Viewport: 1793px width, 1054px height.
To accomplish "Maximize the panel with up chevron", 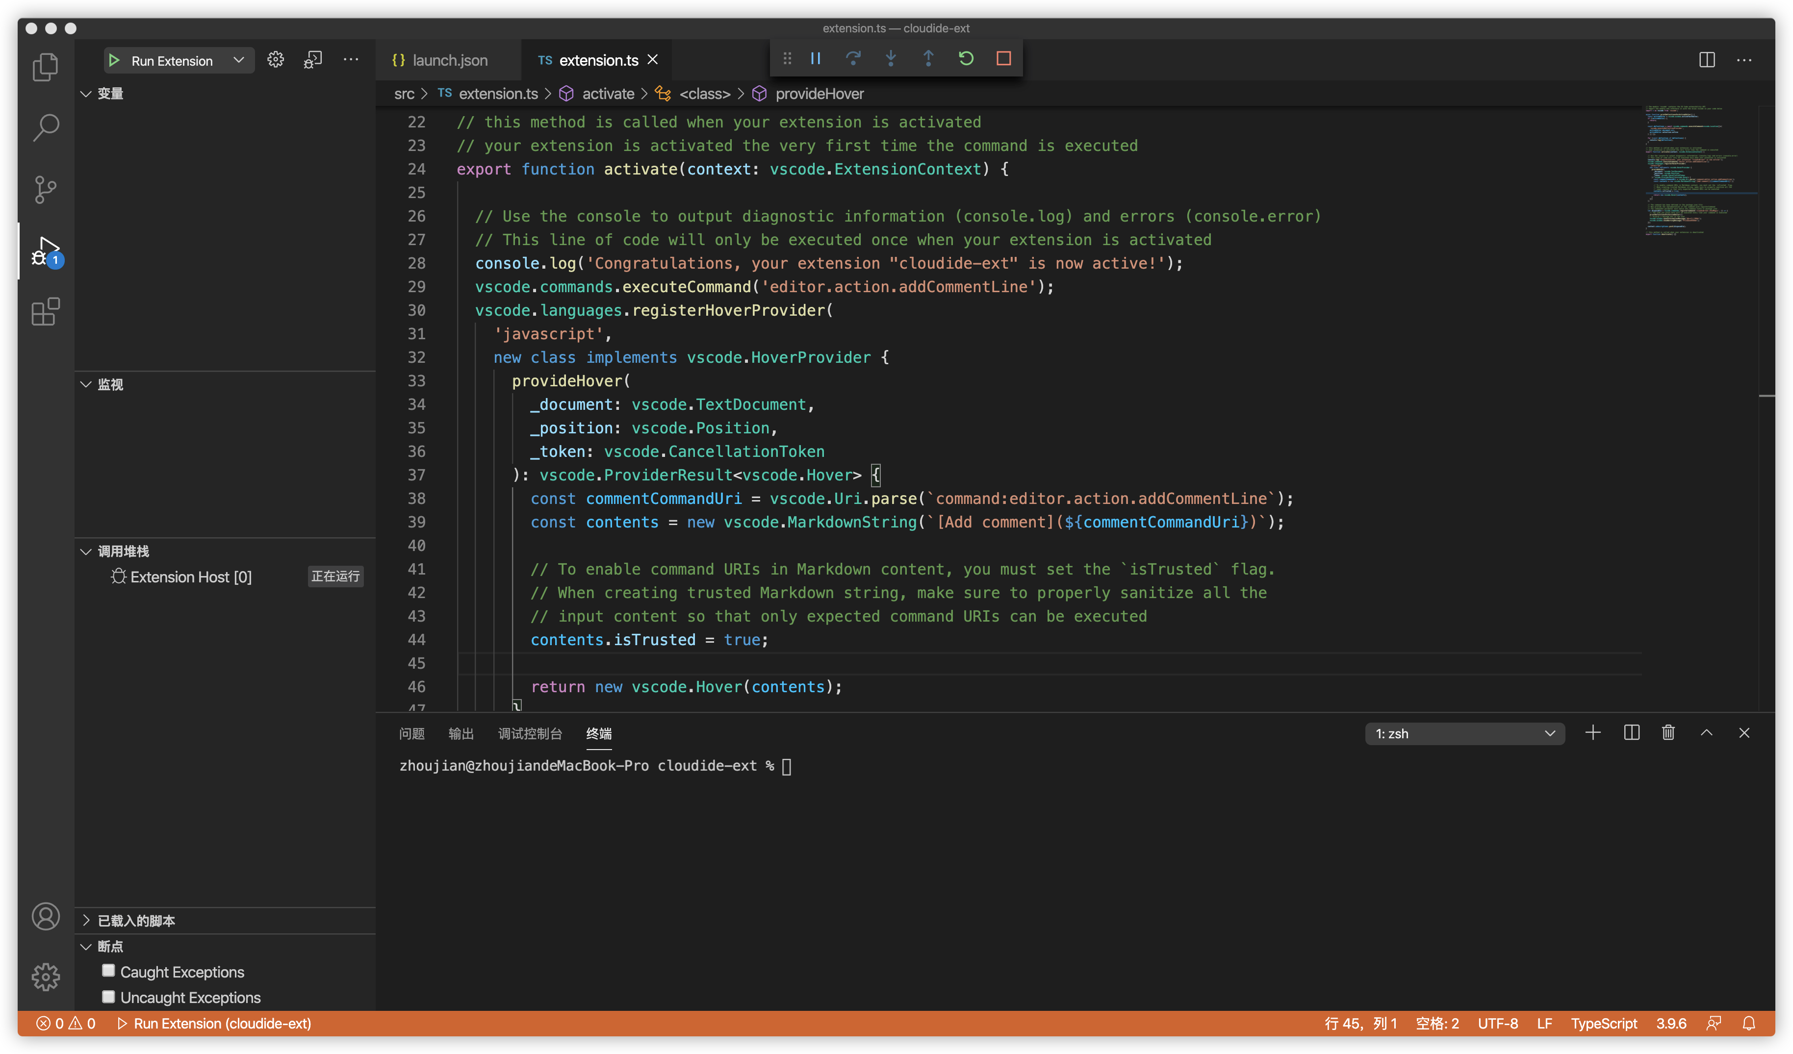I will pos(1706,732).
